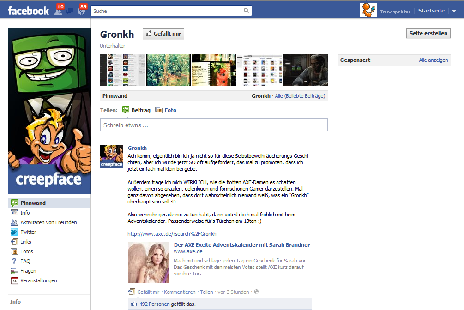Viewport: 464px width, 310px height.
Task: Open friend requests icon in top bar
Action: point(59,11)
